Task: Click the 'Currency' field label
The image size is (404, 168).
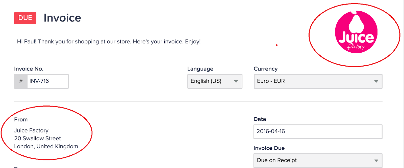Action: [x=266, y=69]
